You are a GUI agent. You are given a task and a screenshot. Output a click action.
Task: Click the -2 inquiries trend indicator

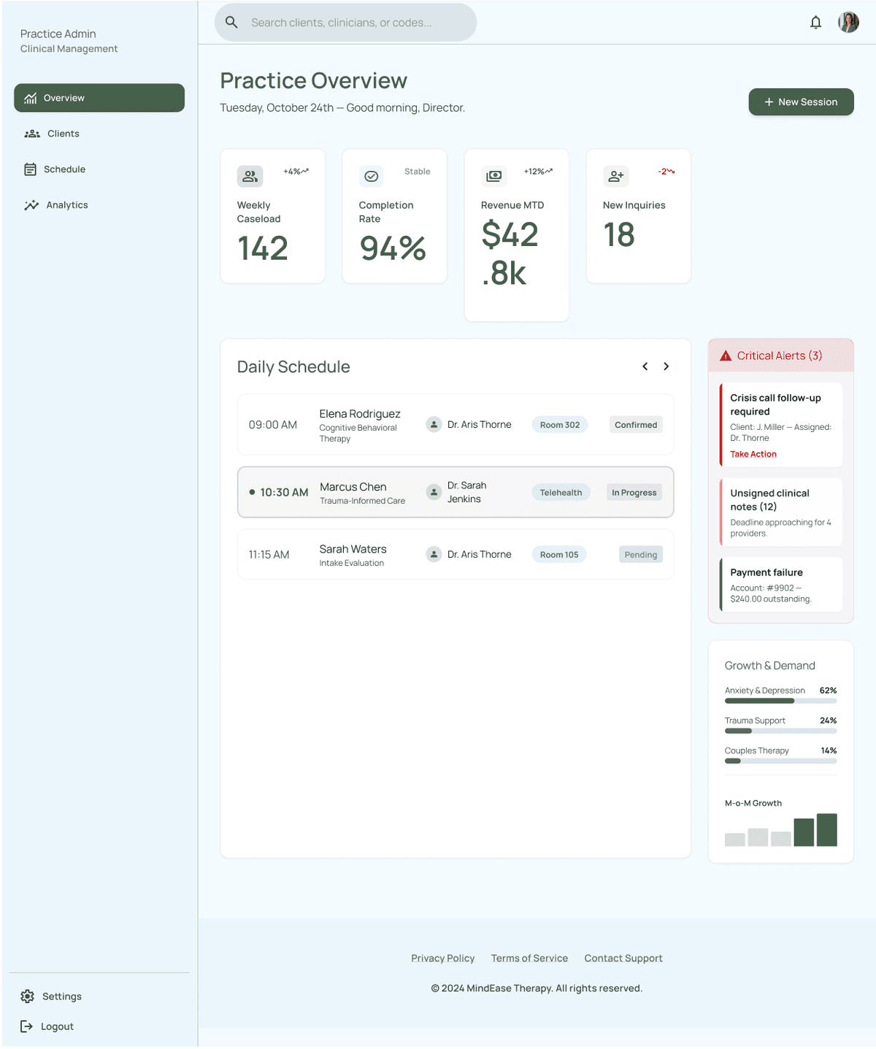tap(666, 172)
